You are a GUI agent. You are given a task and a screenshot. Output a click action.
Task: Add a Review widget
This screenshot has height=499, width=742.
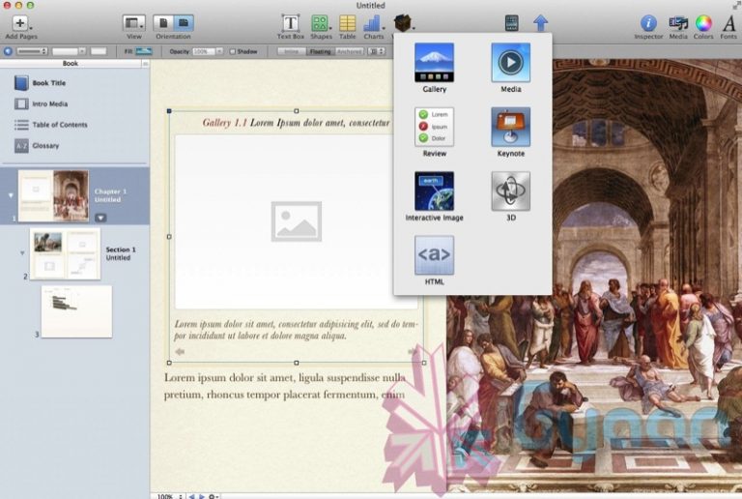click(434, 128)
